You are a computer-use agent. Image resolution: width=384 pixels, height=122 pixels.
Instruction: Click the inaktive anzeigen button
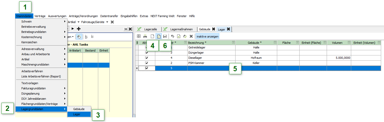click(x=207, y=37)
